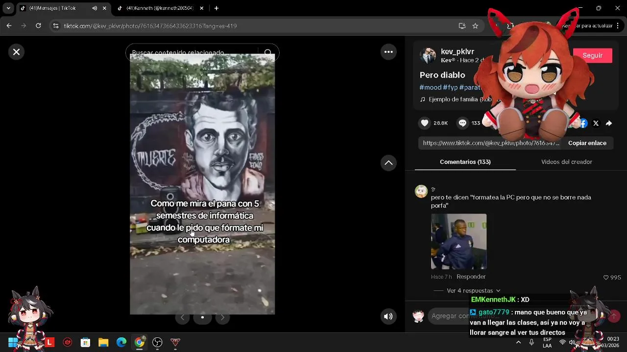
Task: Open the #fyp hashtag
Action: pos(450,87)
